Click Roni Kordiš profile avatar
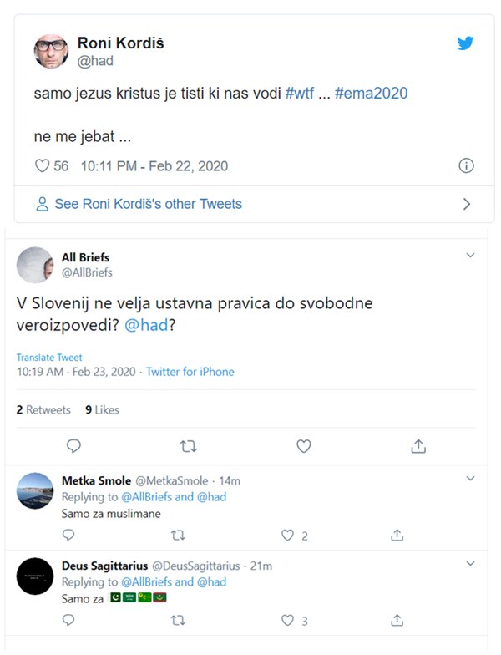 pyautogui.click(x=50, y=51)
